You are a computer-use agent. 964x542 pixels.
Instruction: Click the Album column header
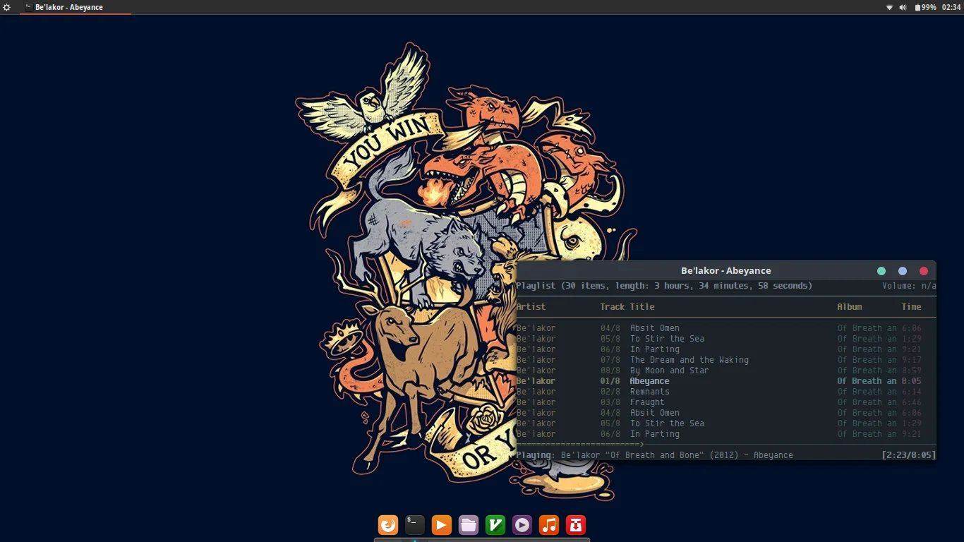pyautogui.click(x=850, y=307)
